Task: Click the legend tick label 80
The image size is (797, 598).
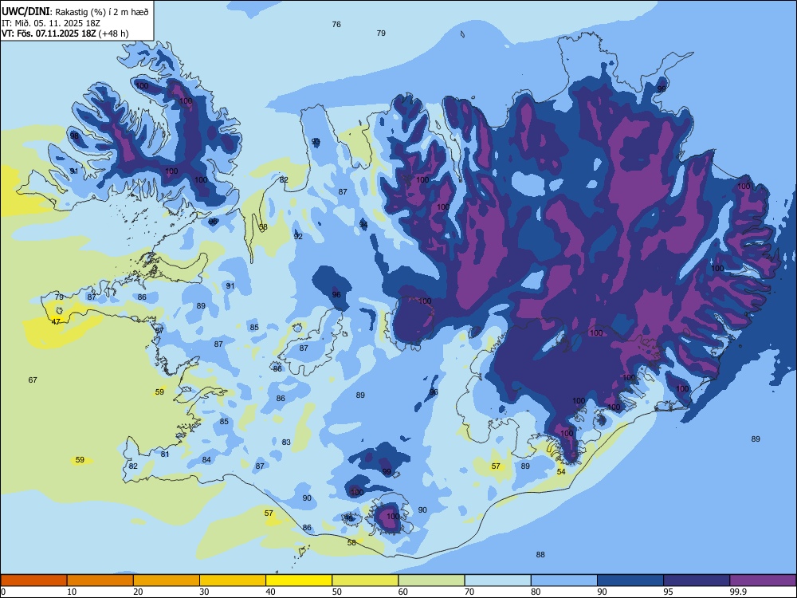Action: (536, 592)
